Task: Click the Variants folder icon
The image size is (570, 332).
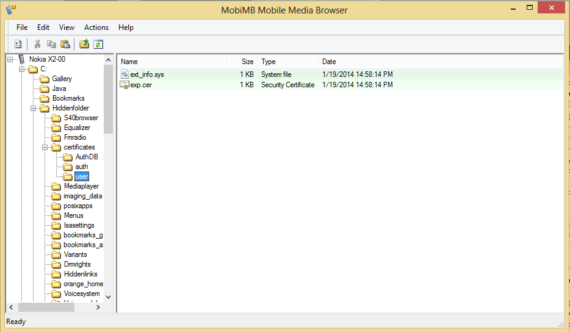Action: coord(56,254)
